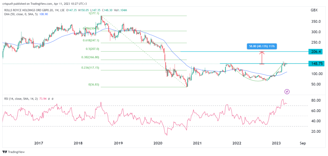The width and height of the screenshot is (328, 156).
Task: Click the 2022 label on time axis
Action: pyautogui.click(x=237, y=143)
